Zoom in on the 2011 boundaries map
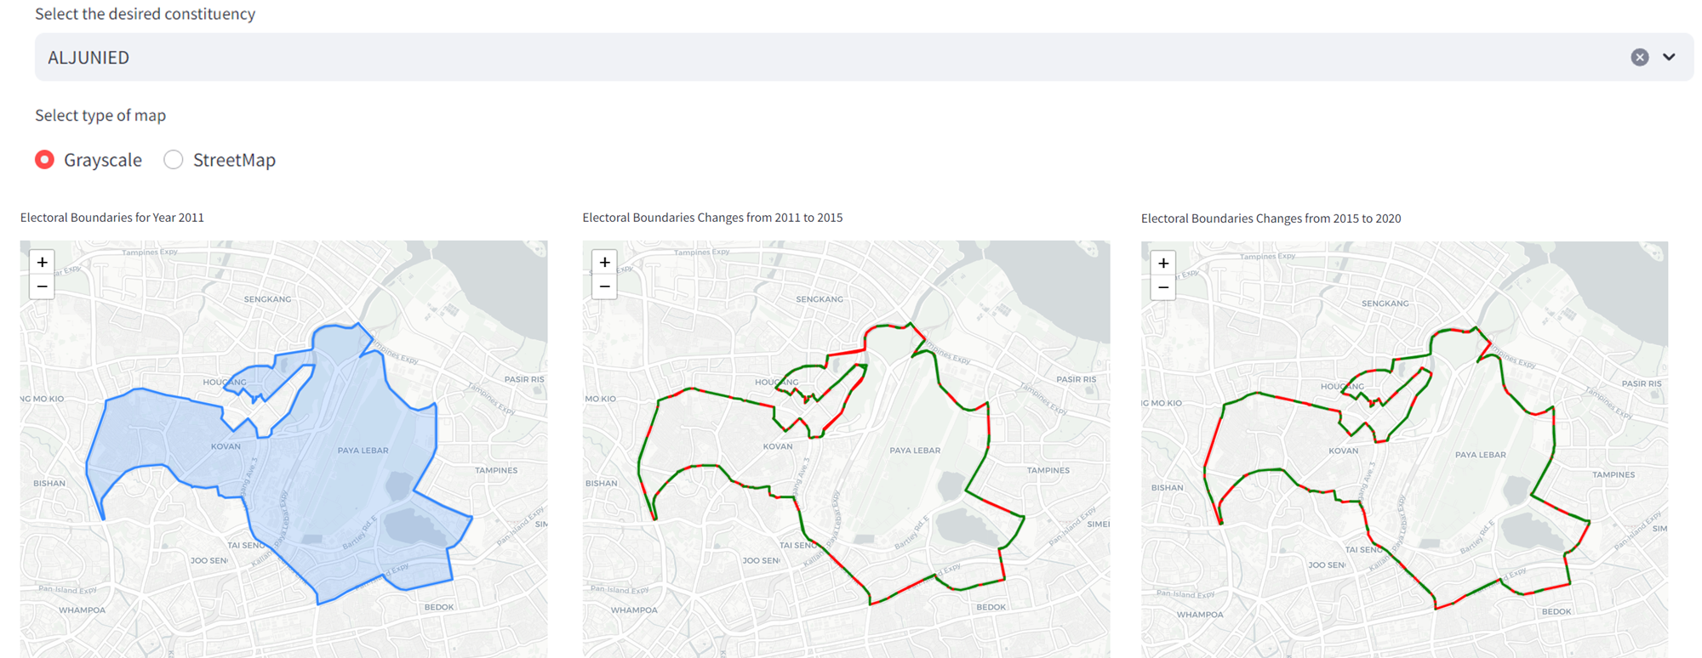1702x658 pixels. 43,262
